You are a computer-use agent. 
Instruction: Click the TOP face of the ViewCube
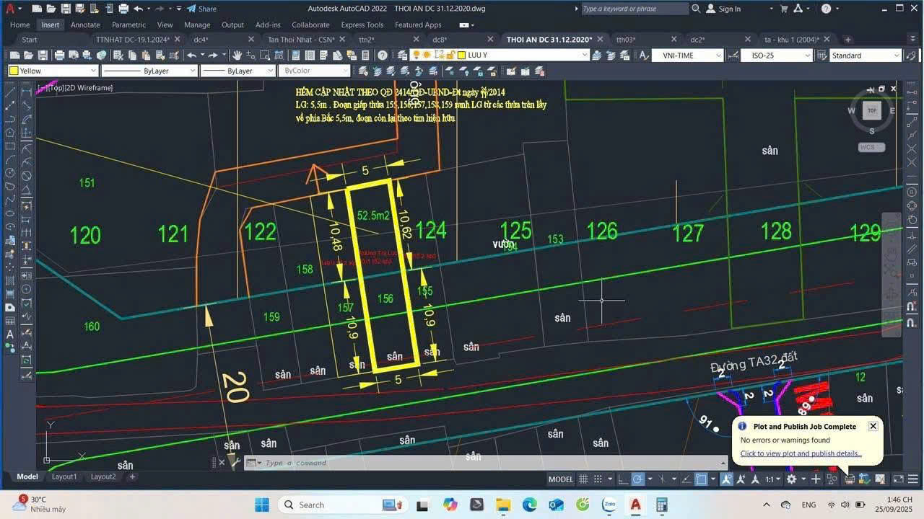pos(872,111)
